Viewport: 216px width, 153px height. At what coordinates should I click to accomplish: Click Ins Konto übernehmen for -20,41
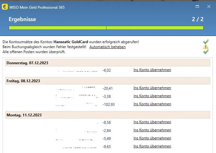152,88
